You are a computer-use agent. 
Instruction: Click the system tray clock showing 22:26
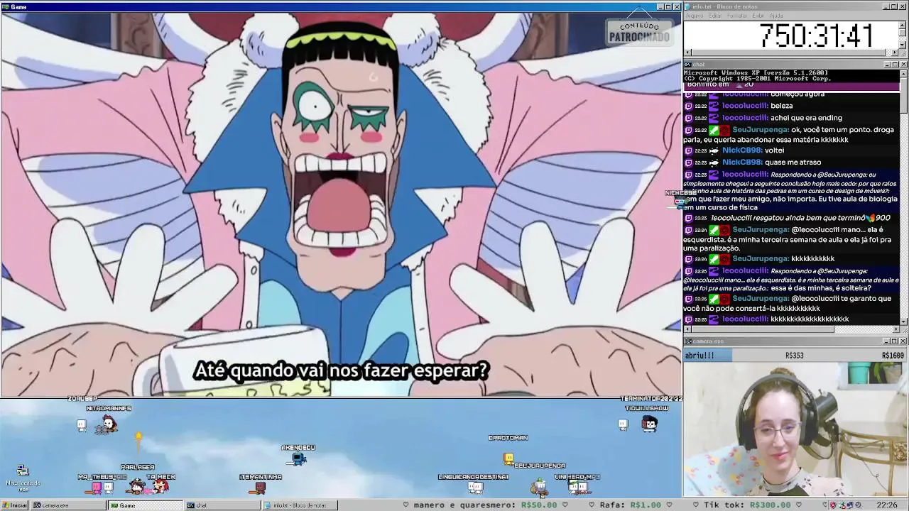coord(886,505)
